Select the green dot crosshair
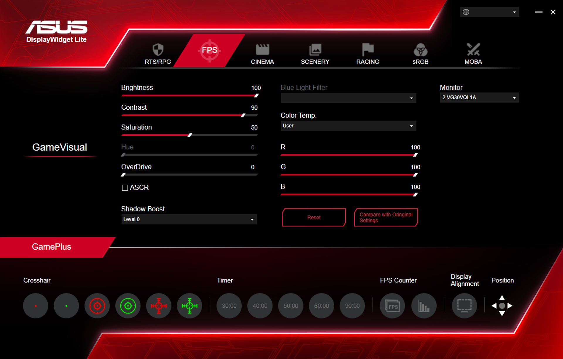 coord(66,306)
